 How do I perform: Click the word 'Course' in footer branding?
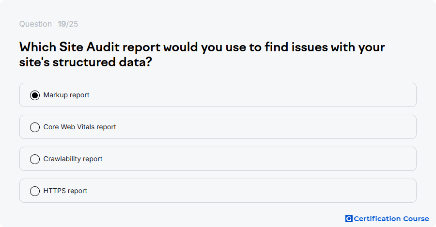click(416, 219)
